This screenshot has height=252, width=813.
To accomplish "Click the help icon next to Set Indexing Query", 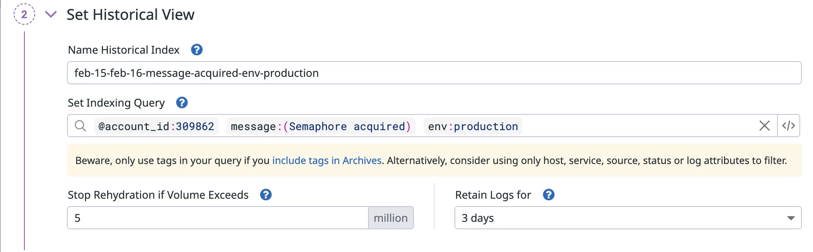I will 182,103.
